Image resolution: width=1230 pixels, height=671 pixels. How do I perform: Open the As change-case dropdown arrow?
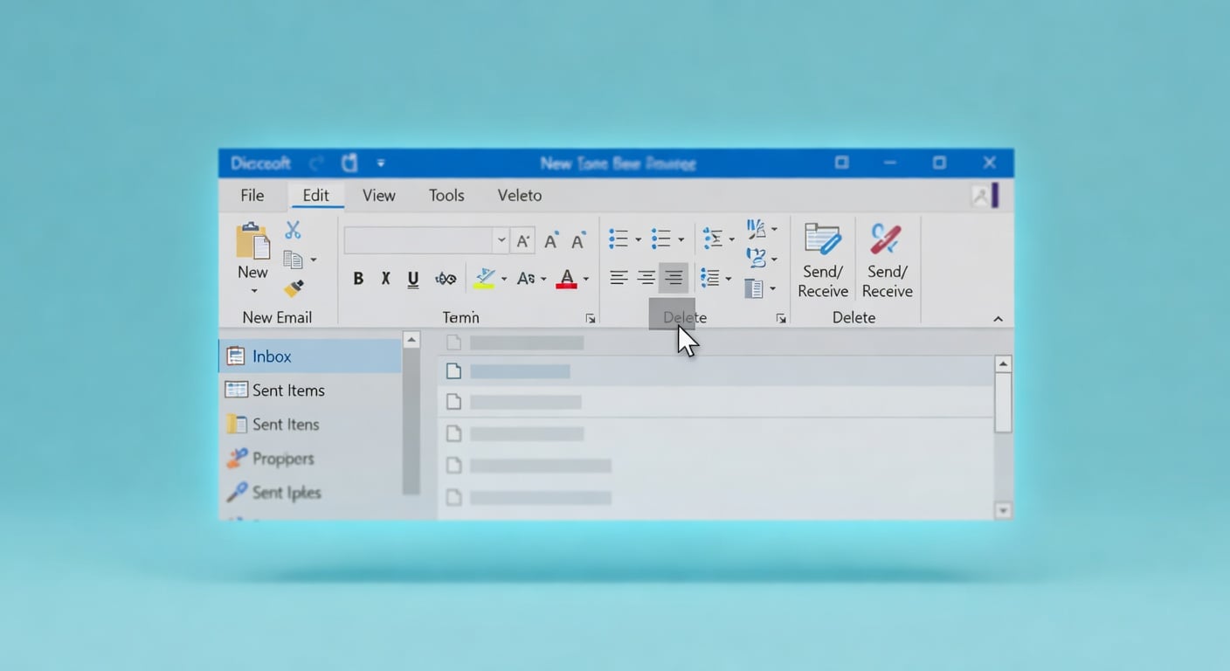(x=543, y=280)
